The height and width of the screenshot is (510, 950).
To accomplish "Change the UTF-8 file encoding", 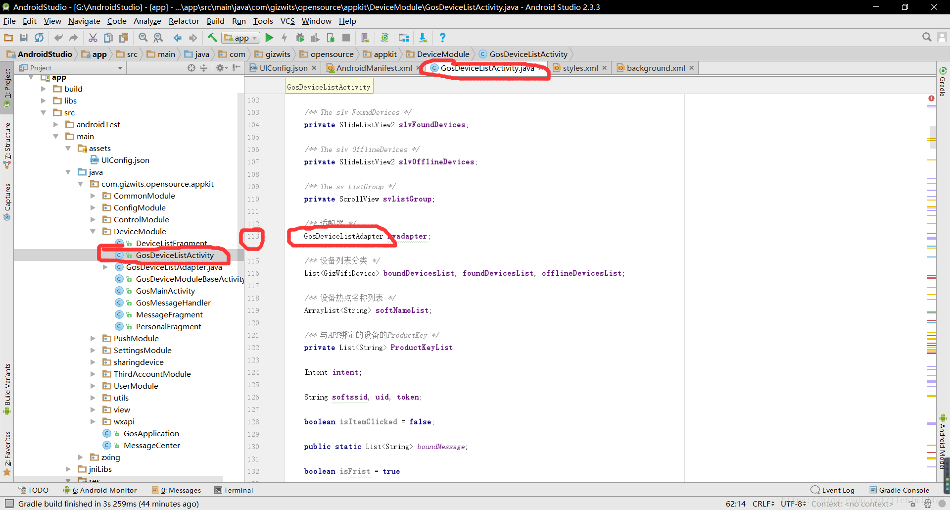I will click(793, 504).
